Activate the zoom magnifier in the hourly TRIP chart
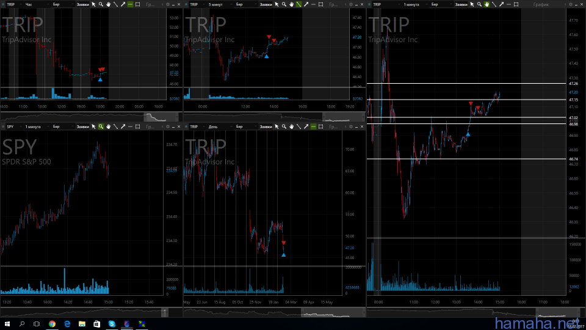Viewport: 586px width, 330px height. tap(101, 4)
